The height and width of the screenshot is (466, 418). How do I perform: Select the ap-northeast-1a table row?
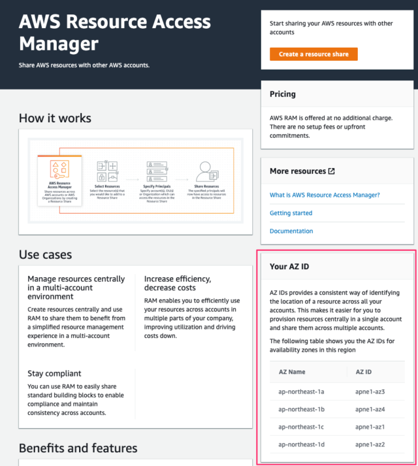(x=337, y=391)
